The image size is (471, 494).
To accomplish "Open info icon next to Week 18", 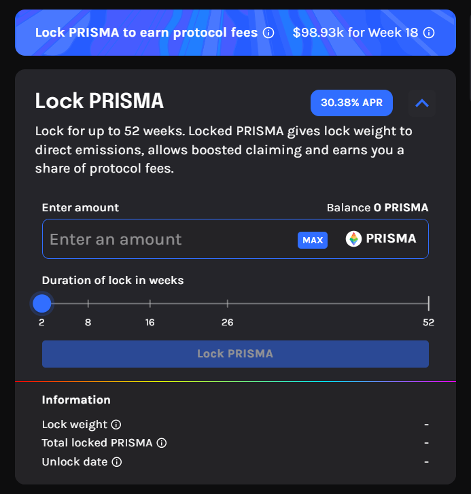I will (x=429, y=33).
